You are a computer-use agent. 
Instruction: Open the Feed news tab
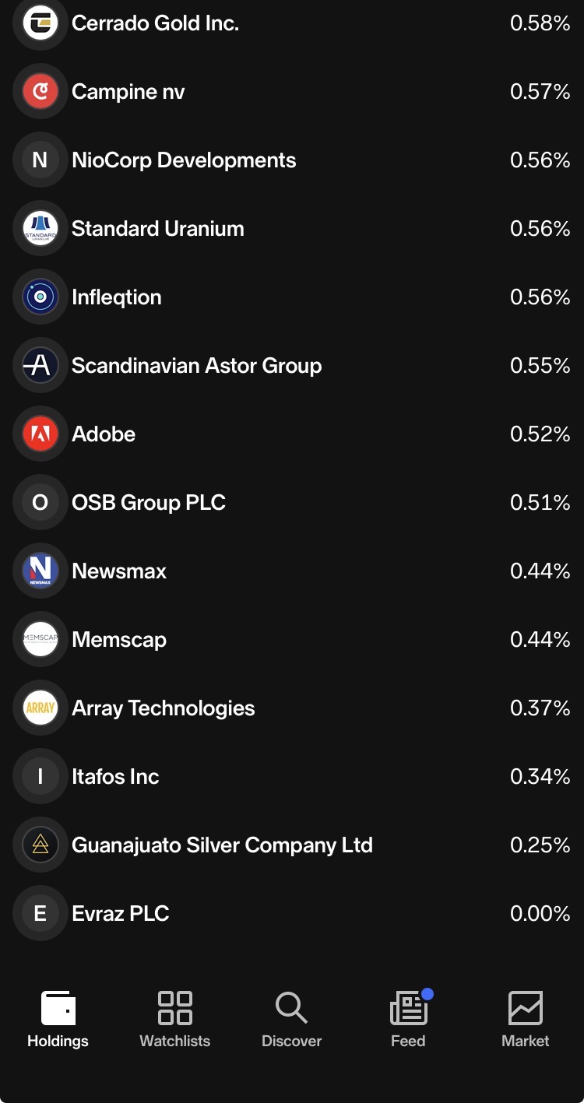[409, 1019]
